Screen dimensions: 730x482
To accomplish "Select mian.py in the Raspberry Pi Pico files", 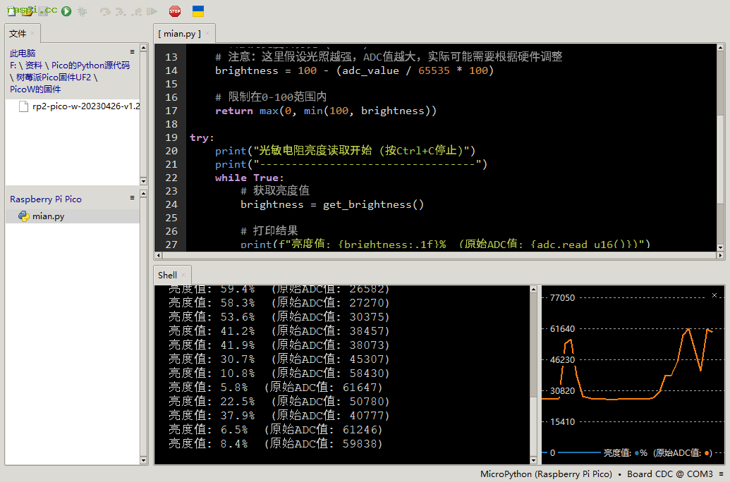I will [48, 216].
